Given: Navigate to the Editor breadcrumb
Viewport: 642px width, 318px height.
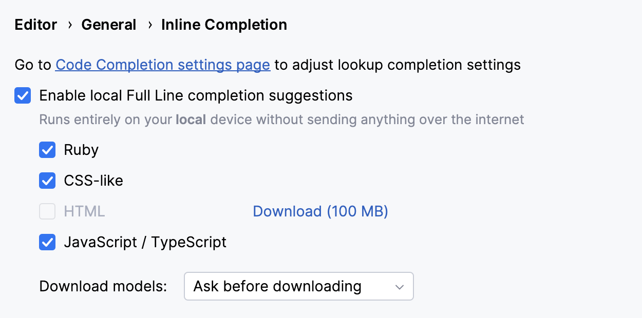Looking at the screenshot, I should tap(35, 24).
